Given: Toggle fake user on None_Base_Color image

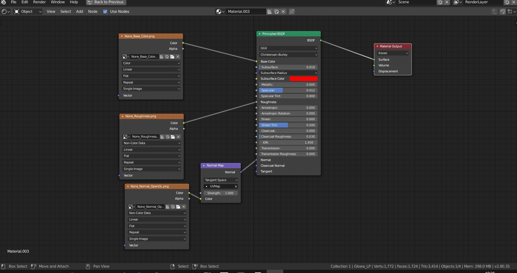Looking at the screenshot, I should tap(161, 57).
